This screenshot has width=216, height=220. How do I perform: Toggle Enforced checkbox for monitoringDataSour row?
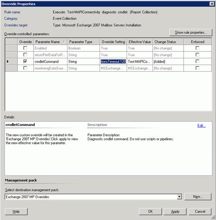click(x=197, y=68)
